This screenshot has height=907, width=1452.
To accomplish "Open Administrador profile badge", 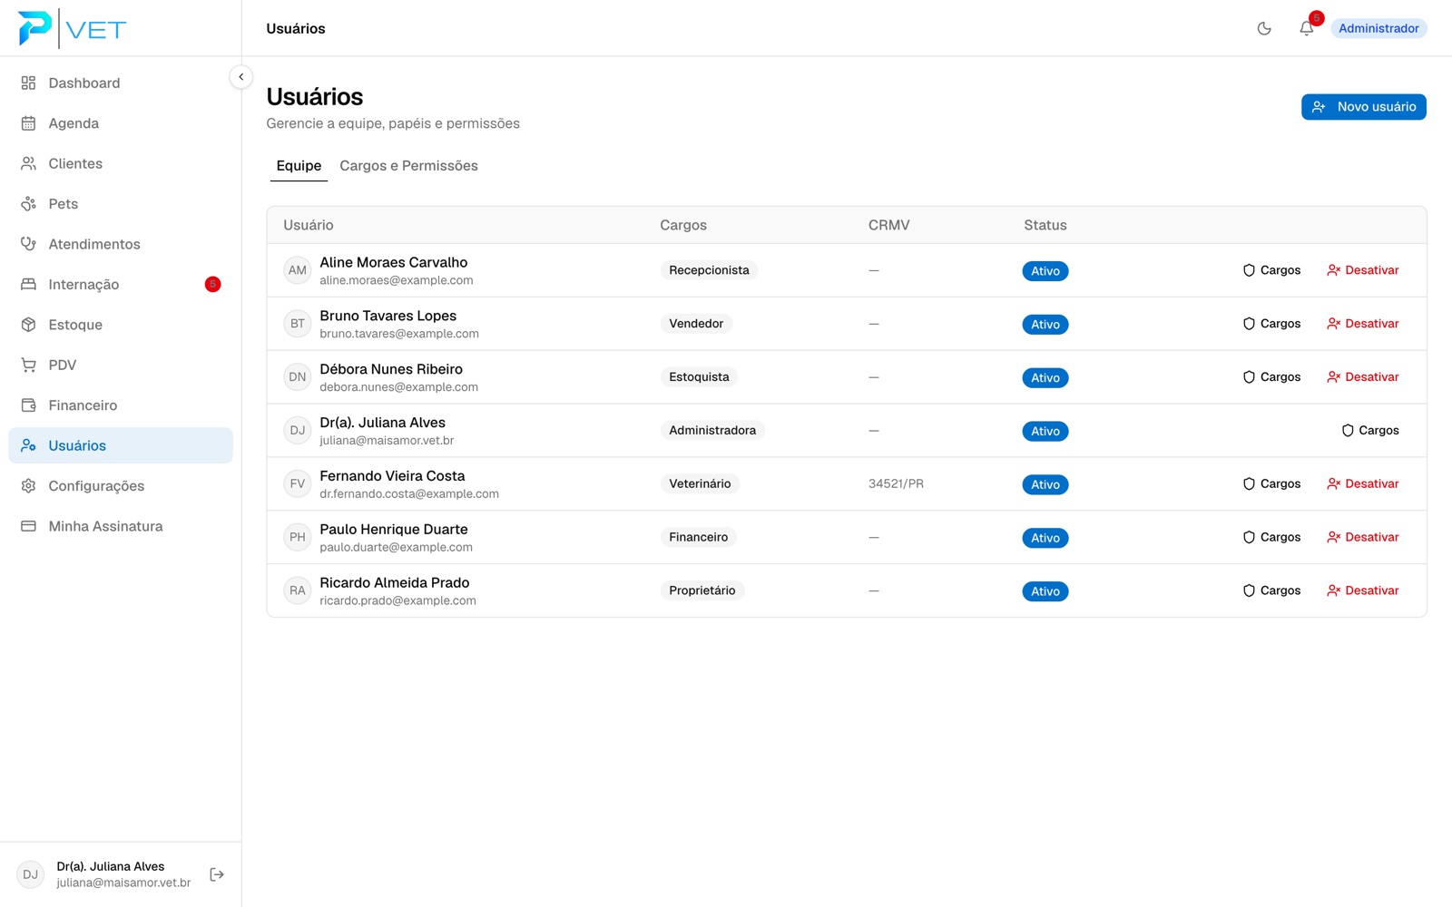I will [x=1378, y=28].
